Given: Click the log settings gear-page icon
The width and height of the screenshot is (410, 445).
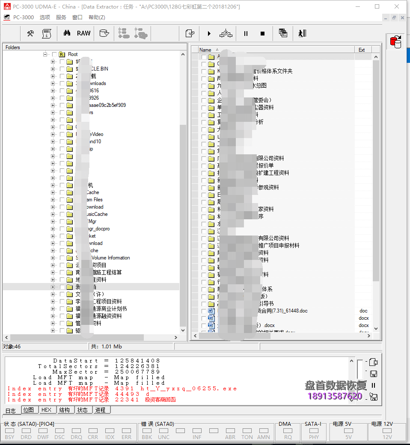Looking at the screenshot, I should pyautogui.click(x=374, y=362).
